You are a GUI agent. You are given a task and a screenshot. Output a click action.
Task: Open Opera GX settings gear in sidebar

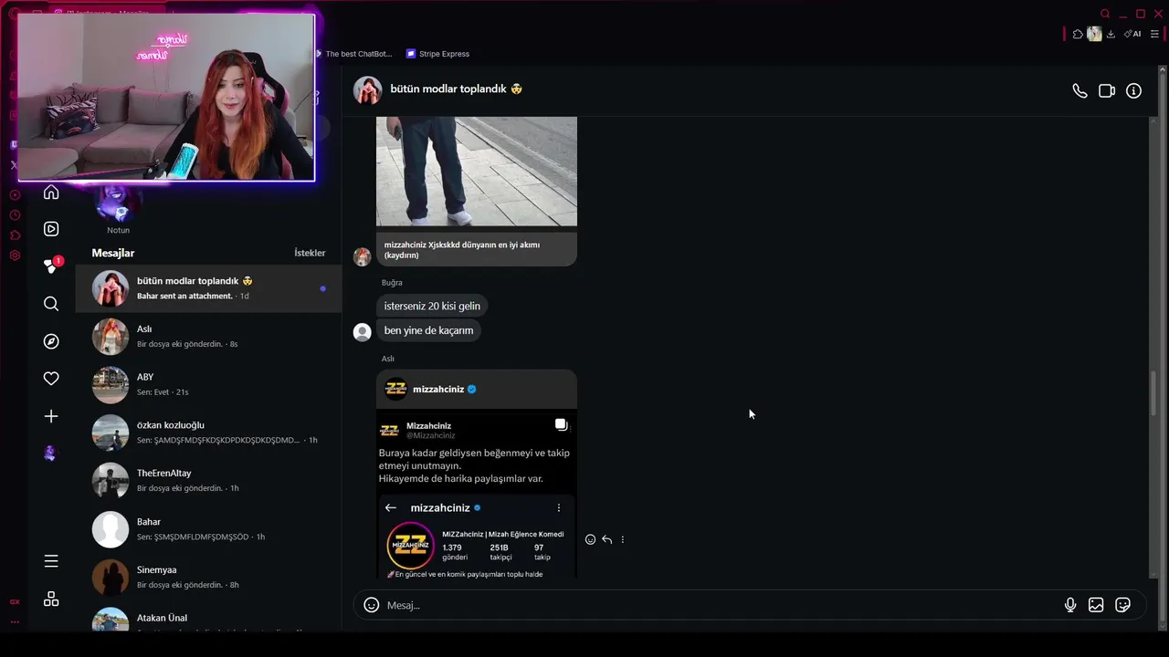[15, 255]
